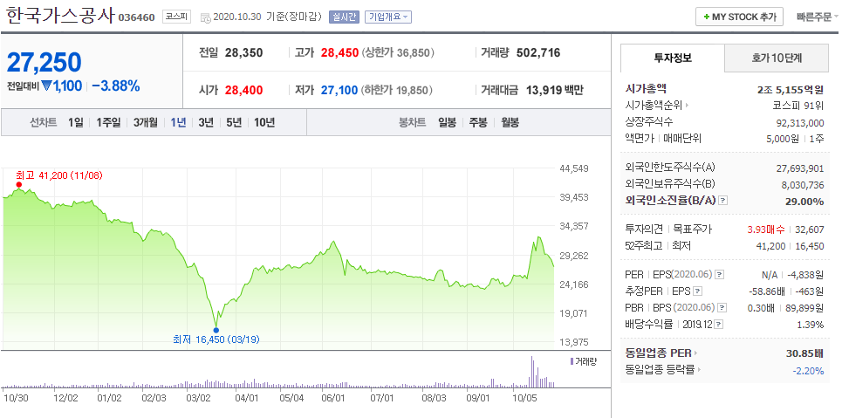
Task: Click the 동일업종 등락률 value -2.20%
Action: tap(808, 370)
